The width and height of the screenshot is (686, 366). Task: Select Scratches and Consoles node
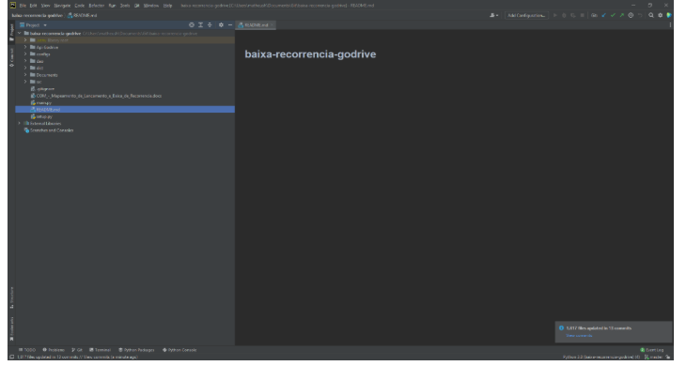49,130
